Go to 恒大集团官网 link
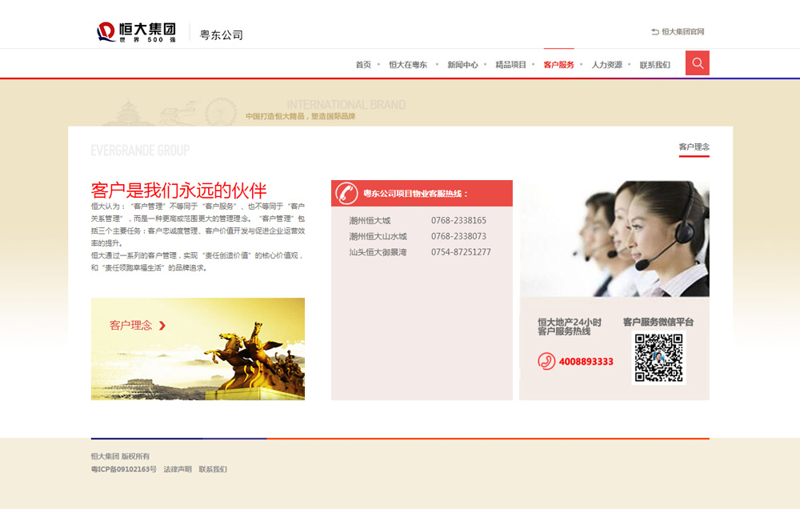This screenshot has width=800, height=509. (x=682, y=32)
